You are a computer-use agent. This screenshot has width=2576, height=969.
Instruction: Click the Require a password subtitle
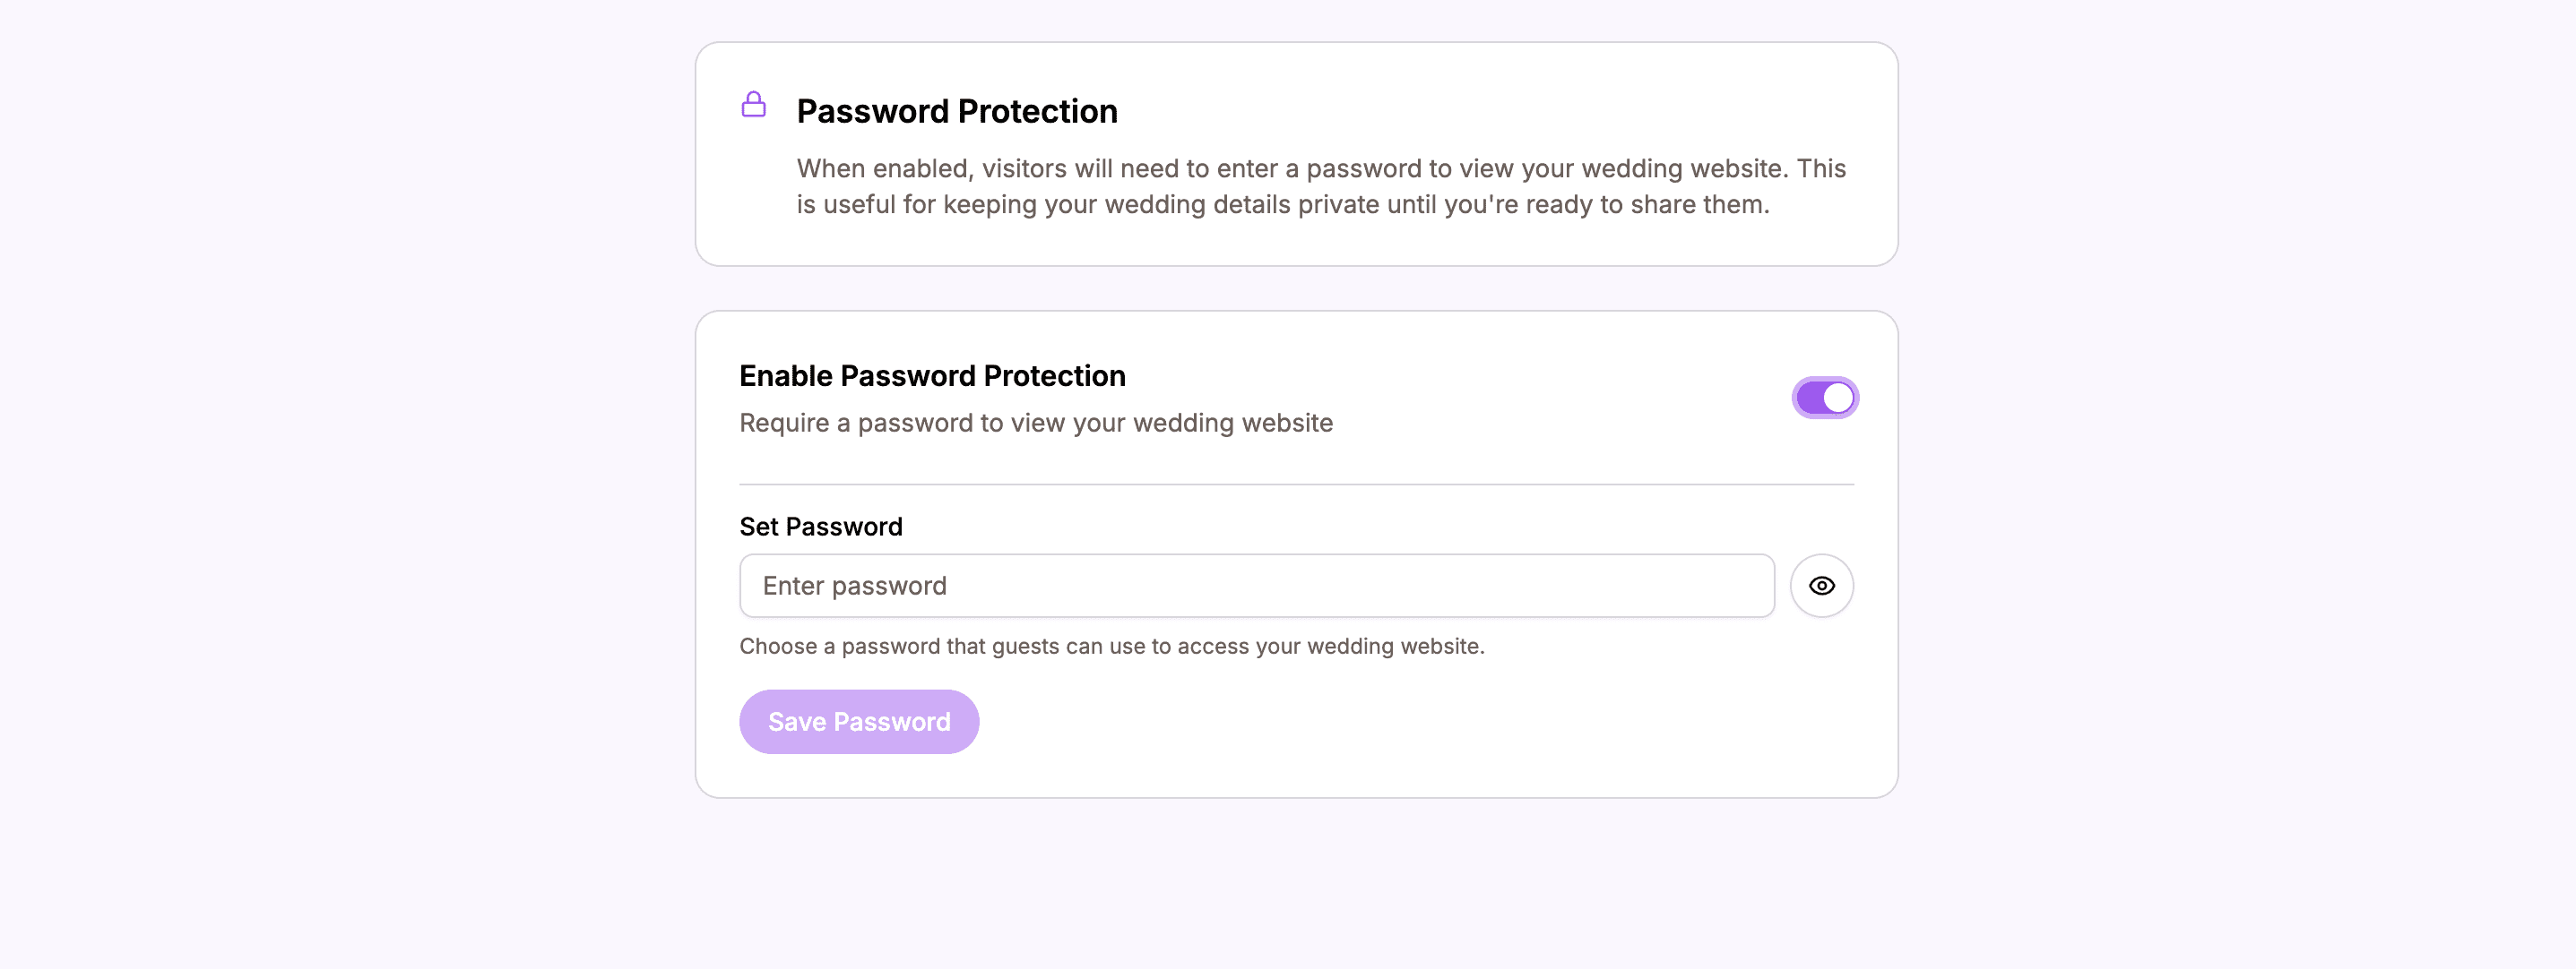click(1035, 423)
